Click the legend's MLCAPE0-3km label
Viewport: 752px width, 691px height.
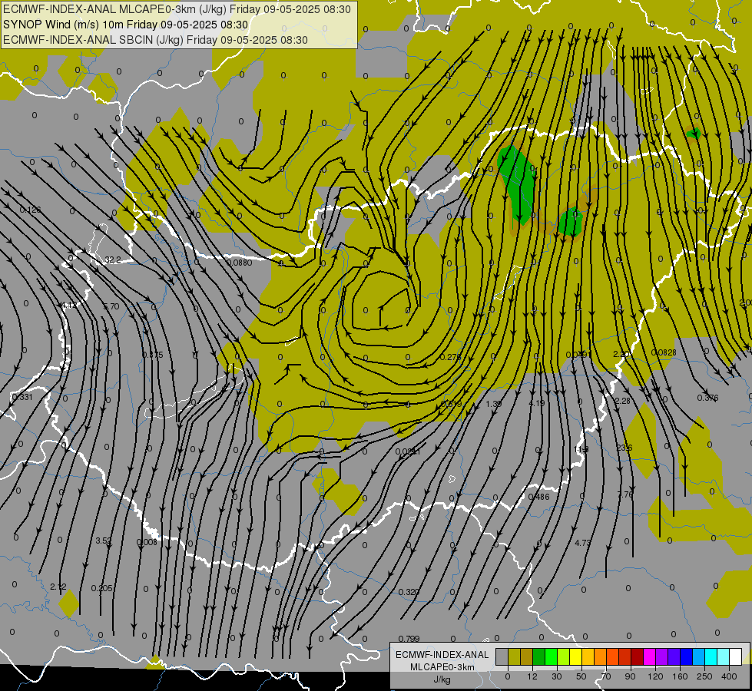click(442, 667)
